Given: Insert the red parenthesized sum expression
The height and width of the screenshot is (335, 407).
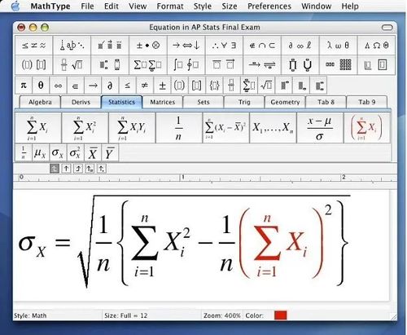Looking at the screenshot, I should [x=367, y=128].
